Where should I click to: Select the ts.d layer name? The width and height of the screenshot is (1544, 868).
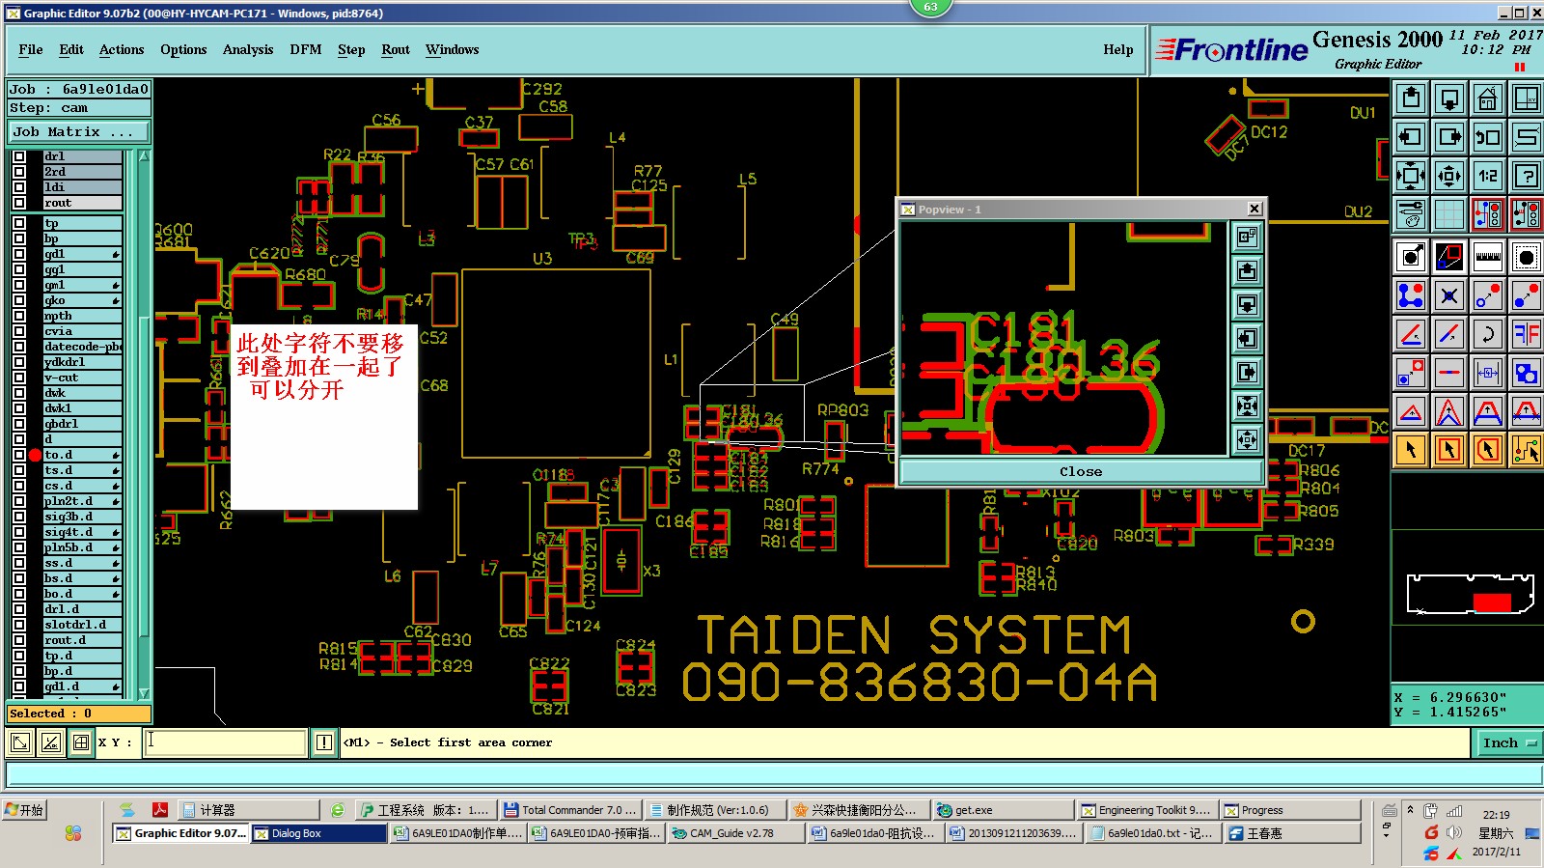(83, 470)
